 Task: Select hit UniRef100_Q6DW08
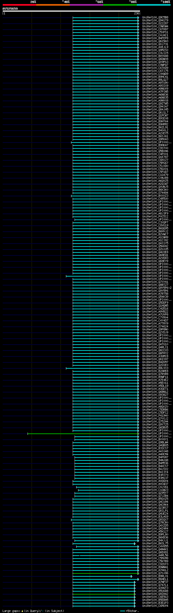(x=155, y=59)
